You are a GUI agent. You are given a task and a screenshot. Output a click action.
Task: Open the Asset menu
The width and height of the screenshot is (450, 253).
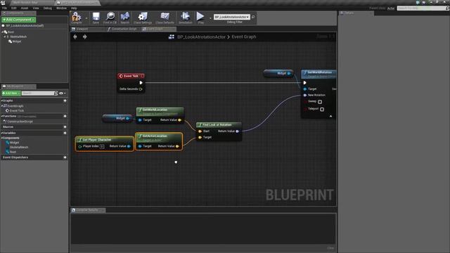pos(25,8)
